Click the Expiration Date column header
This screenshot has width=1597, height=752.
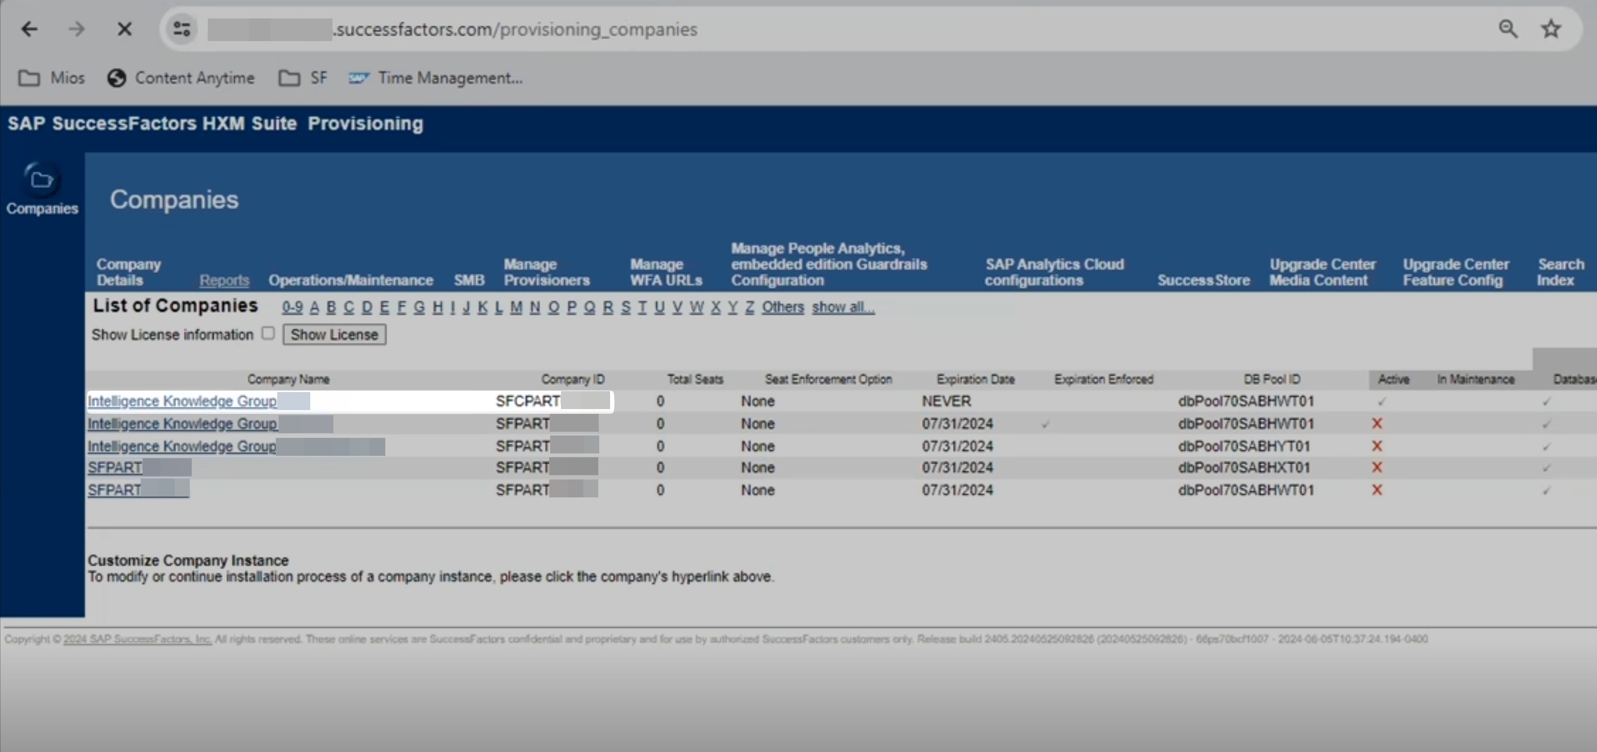pyautogui.click(x=975, y=379)
